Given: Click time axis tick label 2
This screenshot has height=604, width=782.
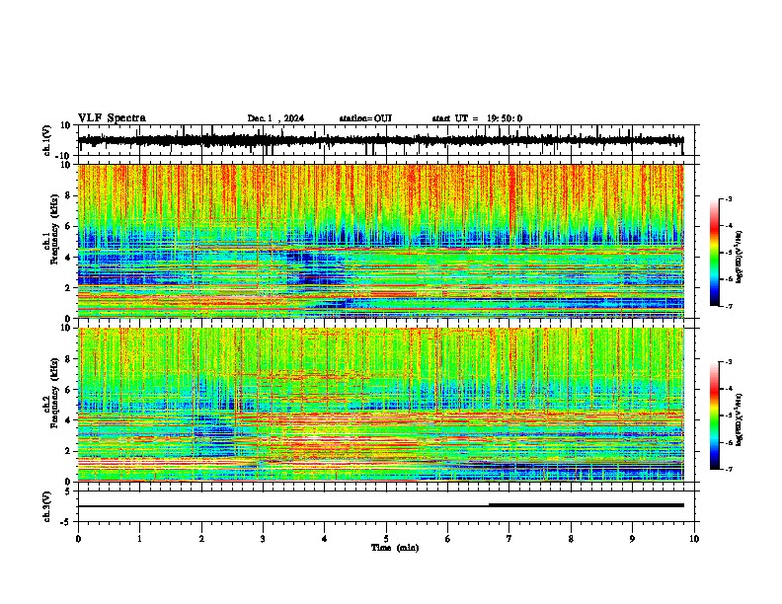Looking at the screenshot, I should [201, 539].
